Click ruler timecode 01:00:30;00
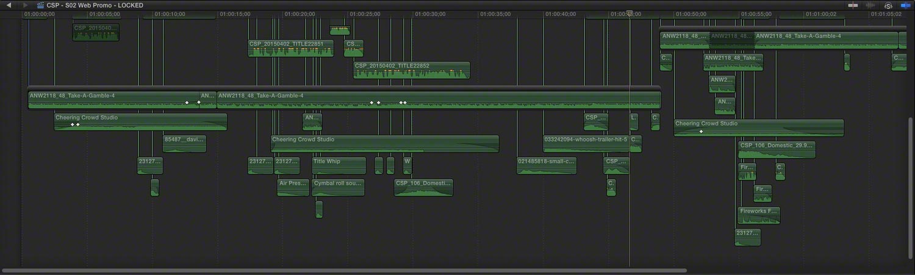Screen dimensions: 915x275 click(429, 13)
